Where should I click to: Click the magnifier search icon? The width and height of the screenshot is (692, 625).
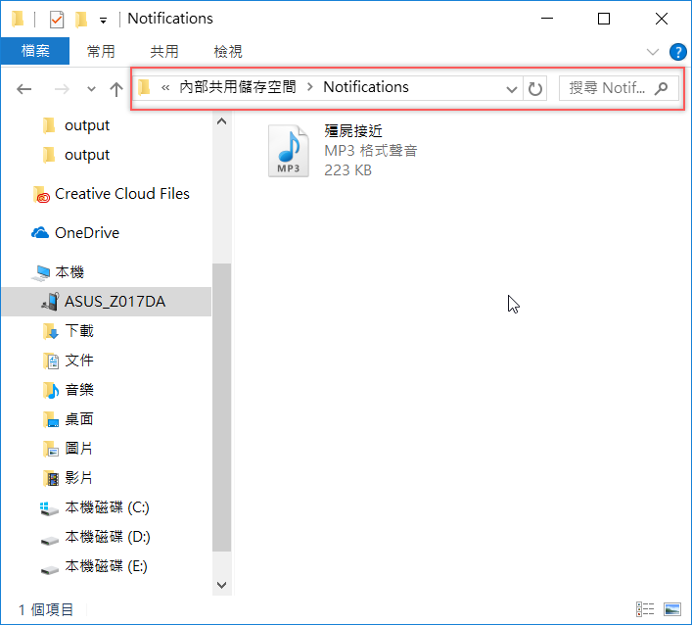661,88
